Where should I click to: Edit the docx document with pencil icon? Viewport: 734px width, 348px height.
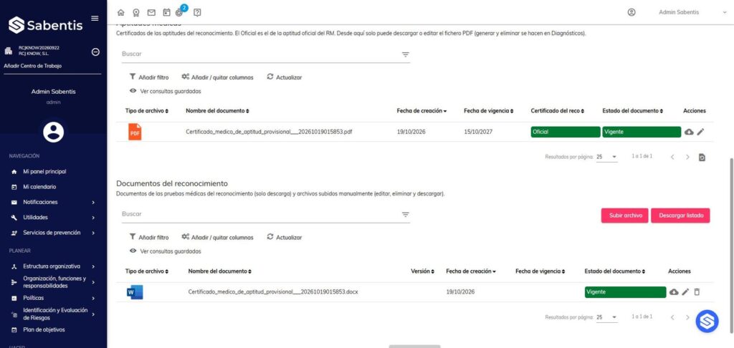click(685, 292)
